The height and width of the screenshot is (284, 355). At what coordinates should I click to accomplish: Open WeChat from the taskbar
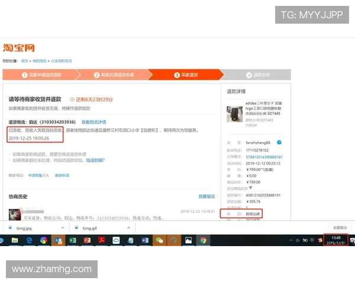point(160,240)
